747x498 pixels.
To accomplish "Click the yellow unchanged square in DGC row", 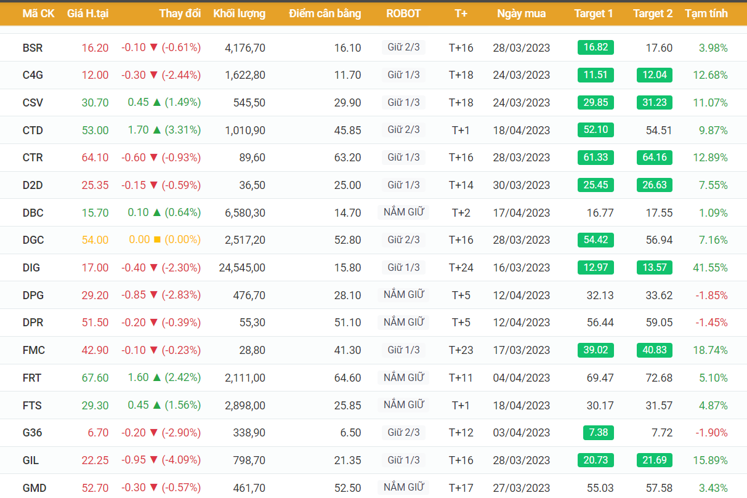I will click(157, 239).
